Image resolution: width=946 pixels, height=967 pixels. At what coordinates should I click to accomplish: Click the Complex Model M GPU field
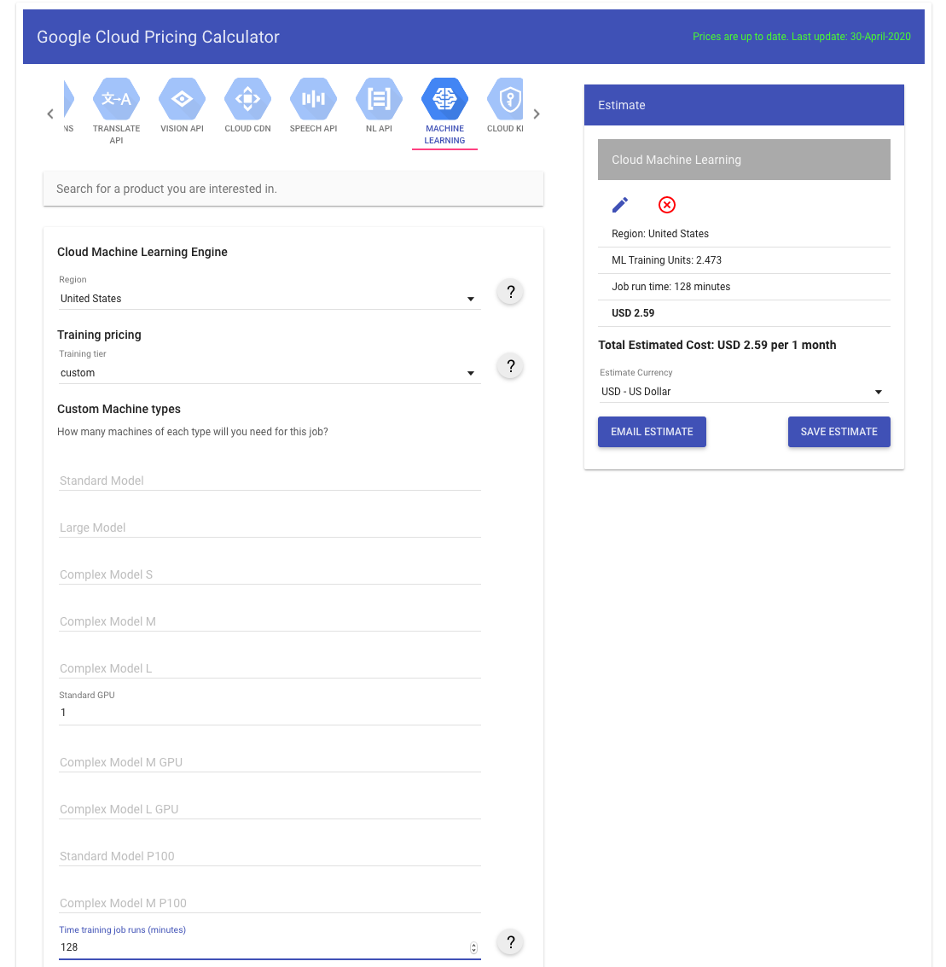(270, 762)
